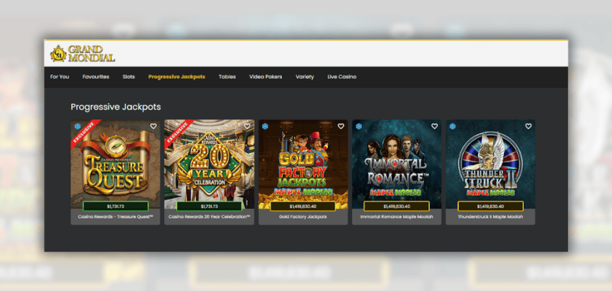Open the Gold Factory Jackpots thumbnail
612x291 pixels.
click(303, 164)
